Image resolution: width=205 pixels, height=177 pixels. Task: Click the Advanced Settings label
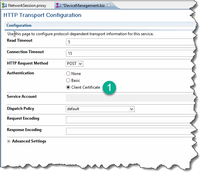click(29, 141)
